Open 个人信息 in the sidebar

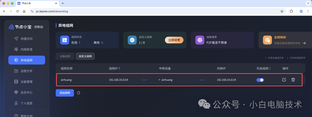[x=27, y=103]
